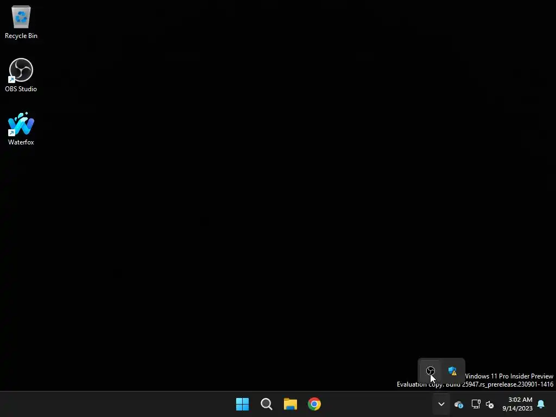This screenshot has width=556, height=417.
Task: Click the muted volume tray icon
Action: point(490,404)
